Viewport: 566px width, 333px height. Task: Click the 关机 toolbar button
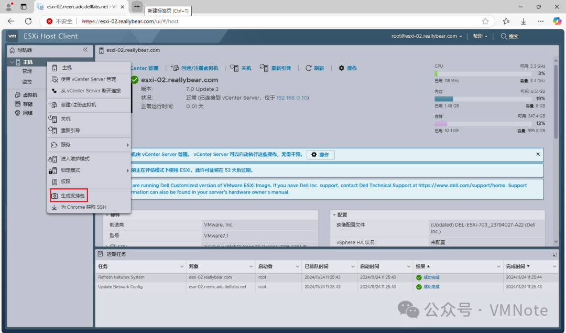pyautogui.click(x=241, y=68)
